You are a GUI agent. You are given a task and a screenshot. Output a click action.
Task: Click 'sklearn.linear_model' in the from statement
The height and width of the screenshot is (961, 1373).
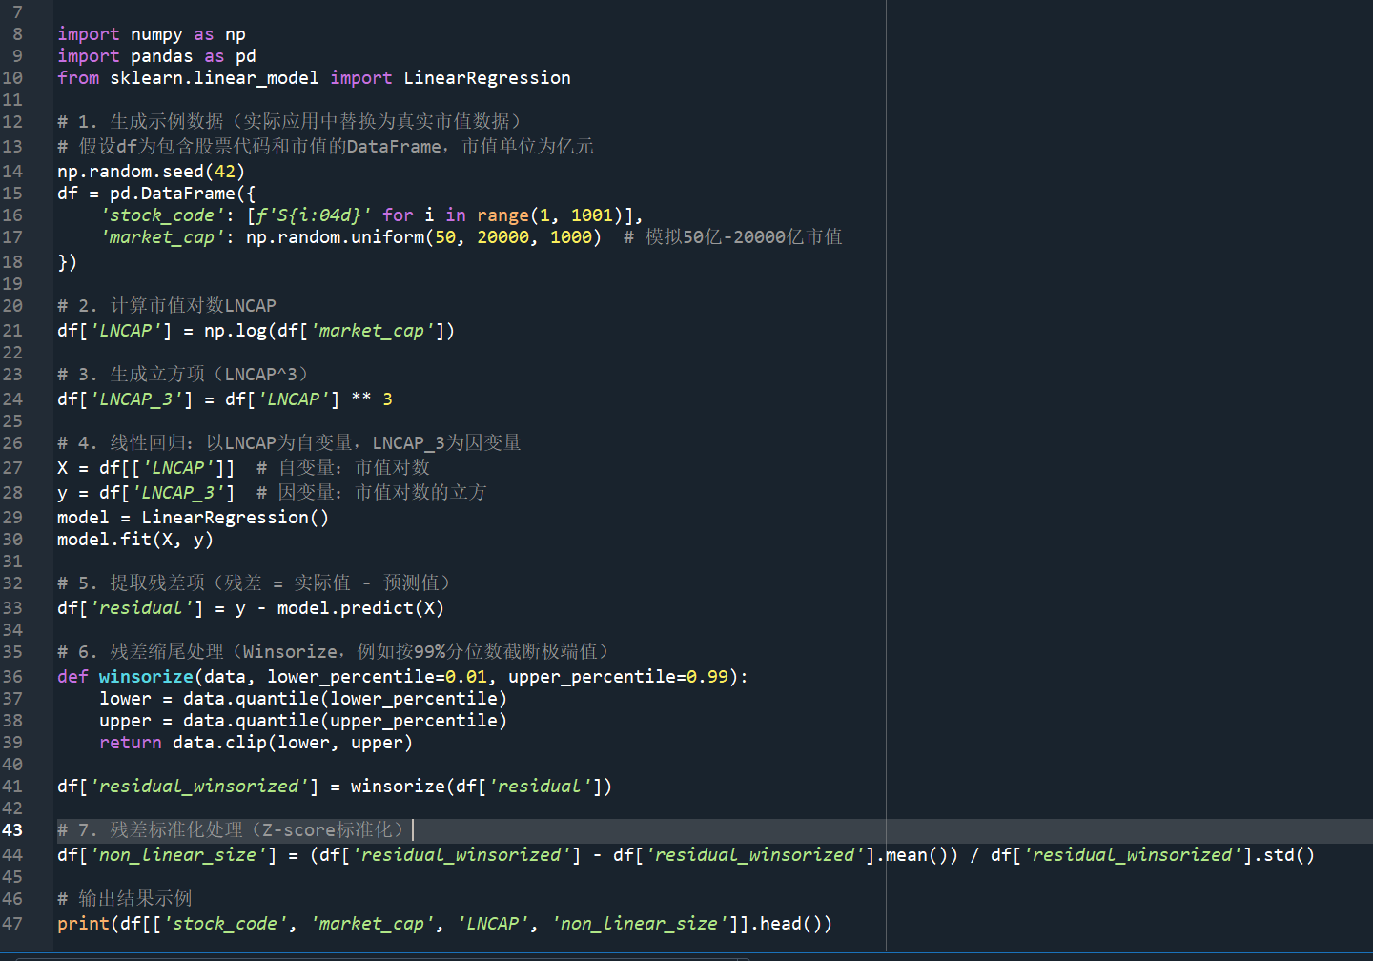point(215,78)
